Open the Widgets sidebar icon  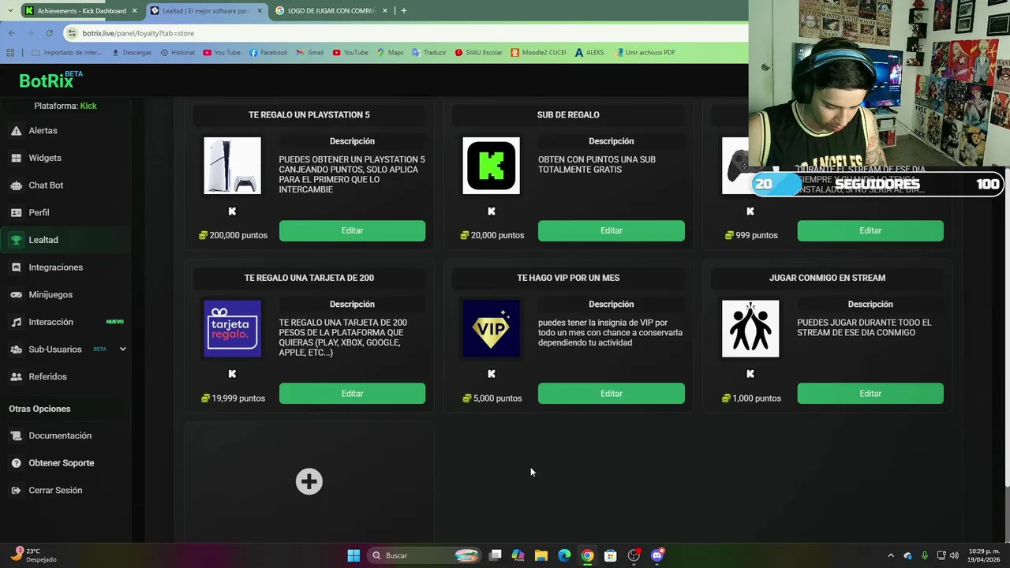(16, 158)
